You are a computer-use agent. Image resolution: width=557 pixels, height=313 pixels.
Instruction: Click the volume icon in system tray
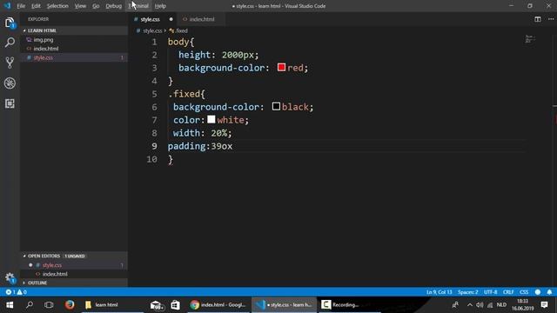pos(480,305)
